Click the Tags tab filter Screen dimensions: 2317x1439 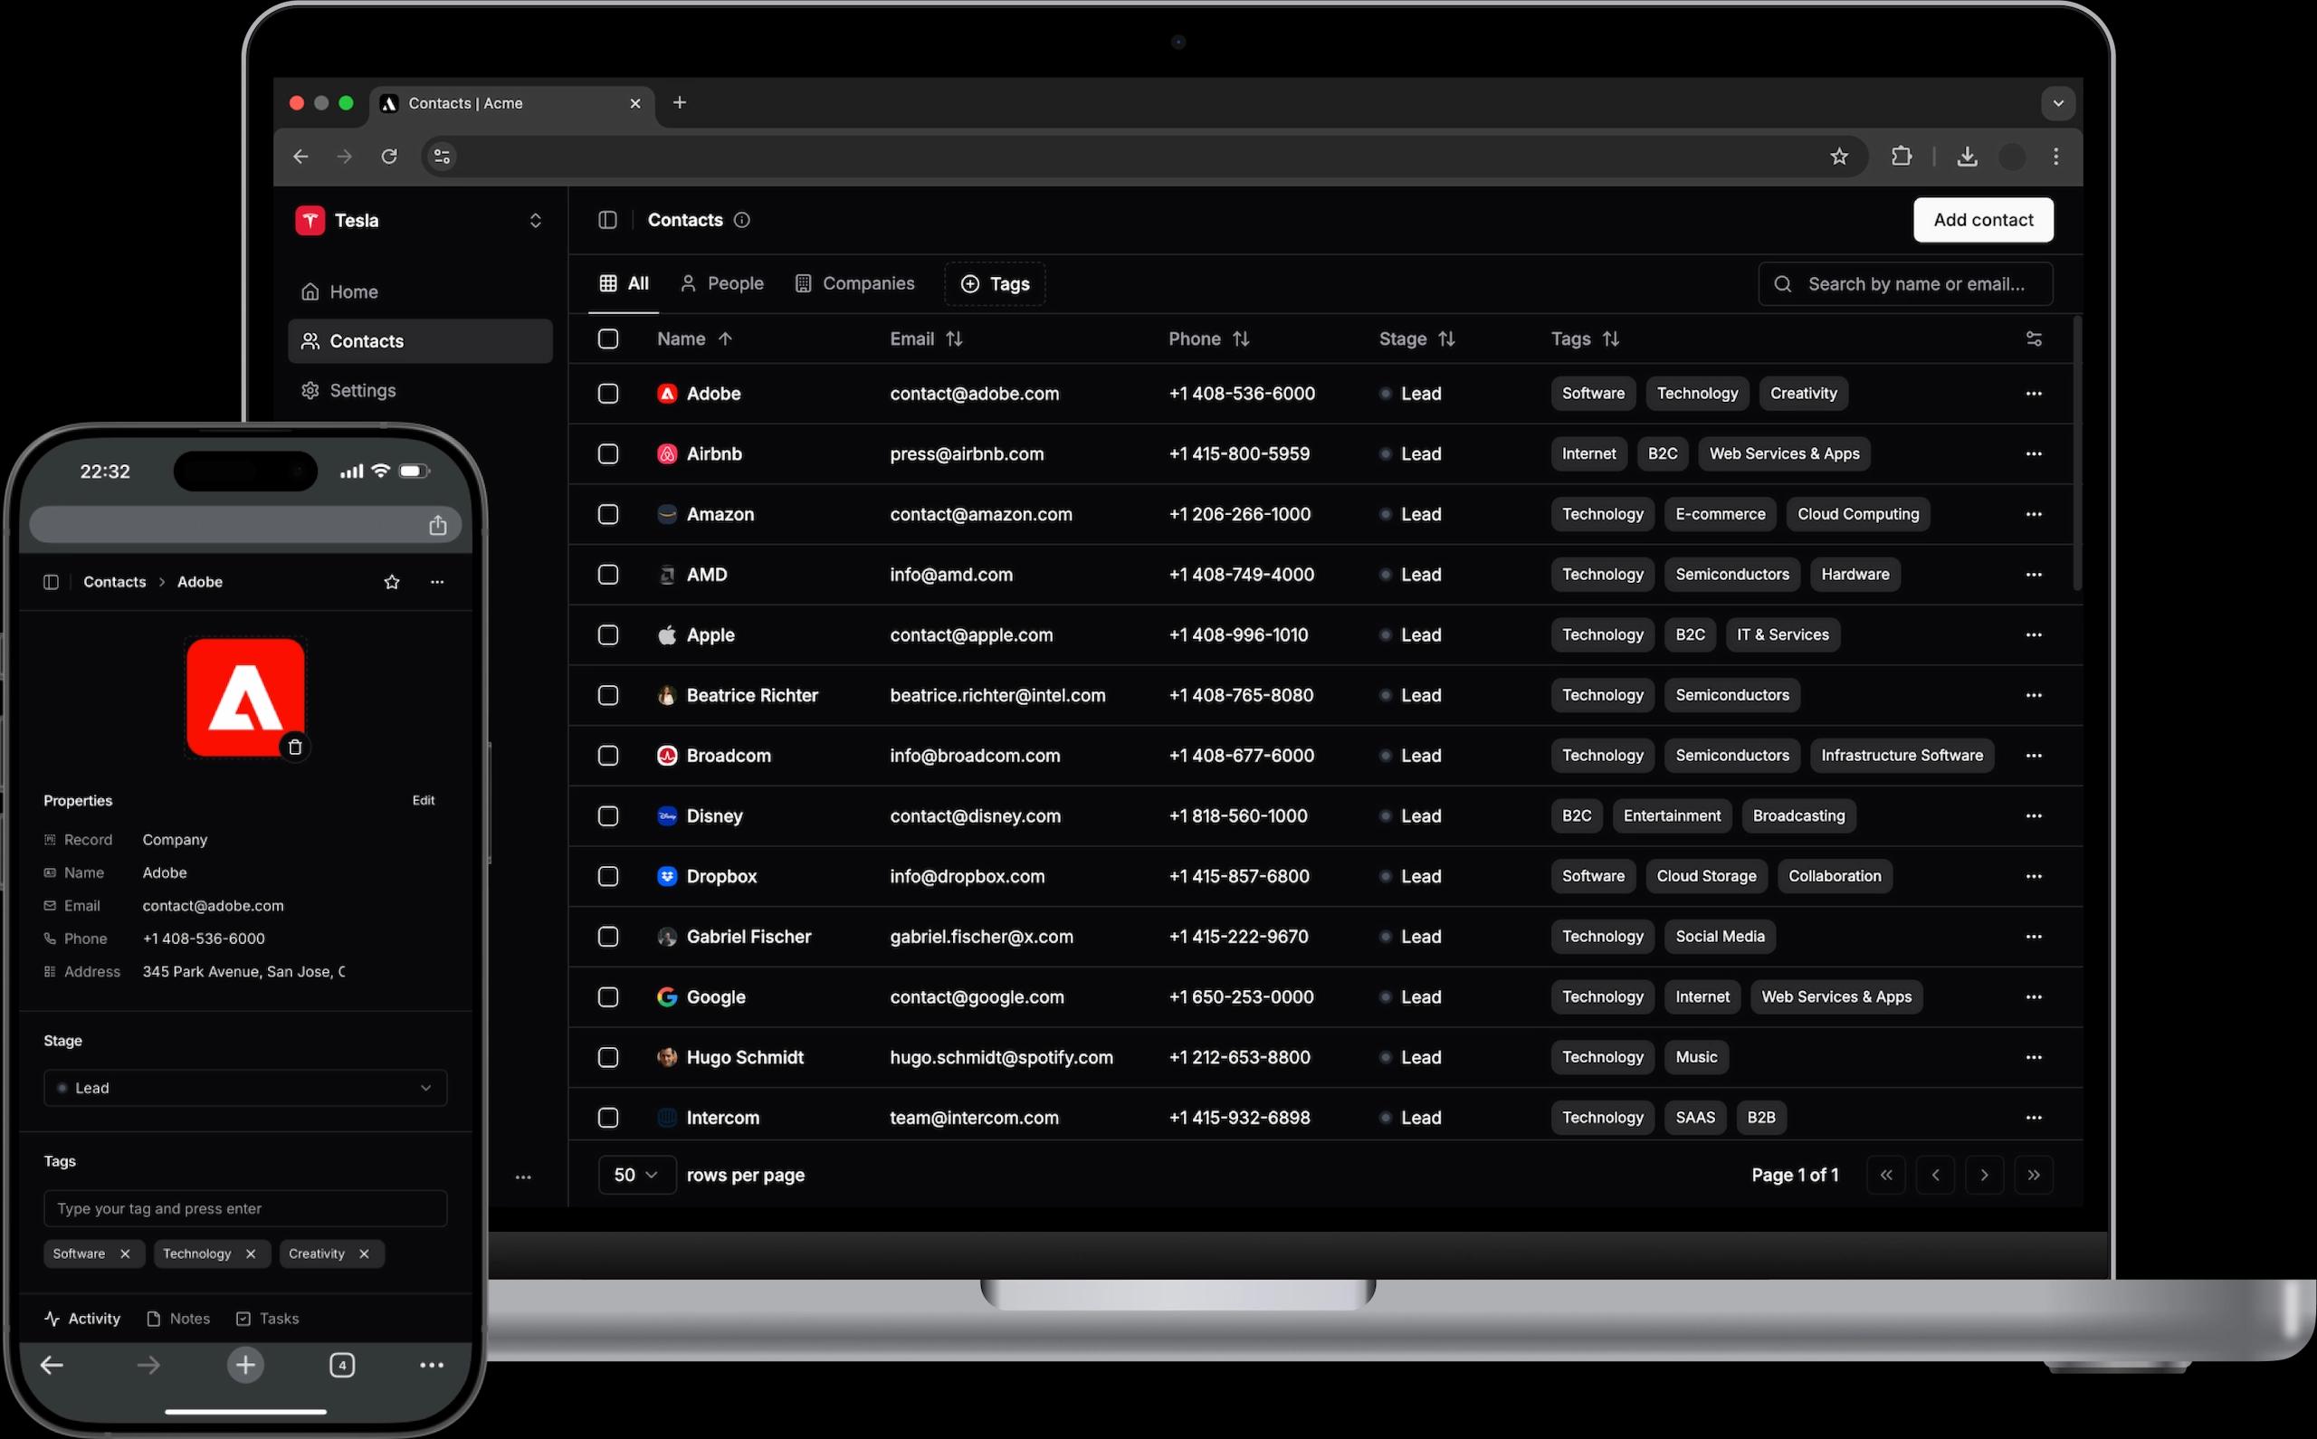tap(995, 283)
